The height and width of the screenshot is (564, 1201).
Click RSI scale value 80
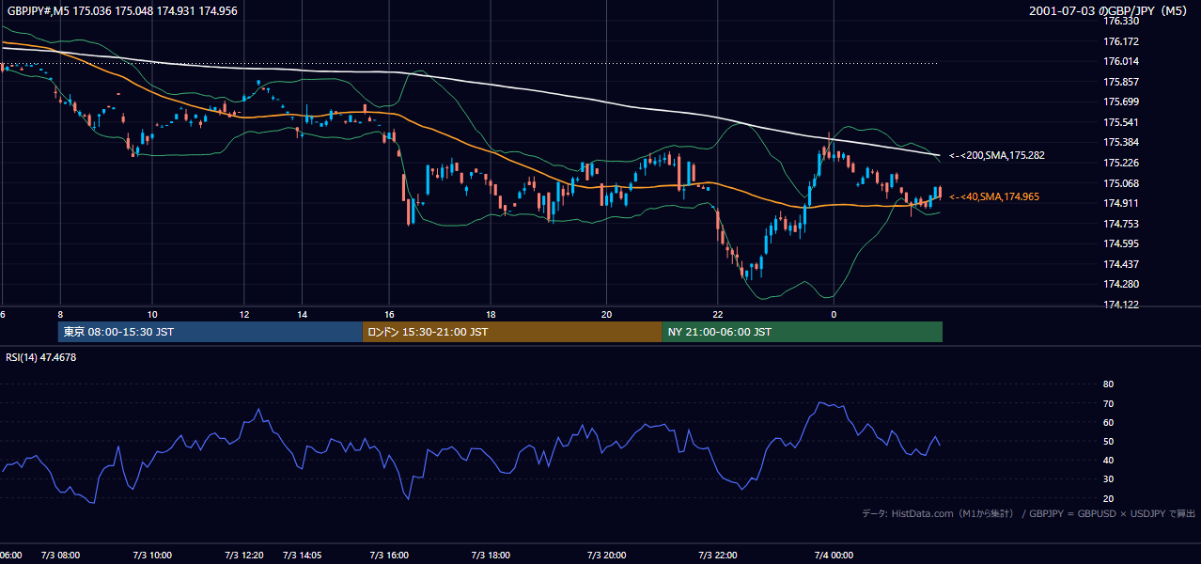(x=1108, y=384)
